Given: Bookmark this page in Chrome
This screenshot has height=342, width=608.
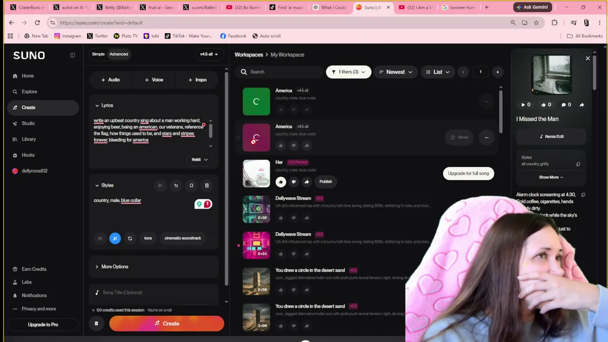Looking at the screenshot, I should 536,23.
